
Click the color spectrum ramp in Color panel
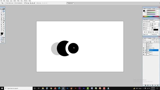pos(151,16)
